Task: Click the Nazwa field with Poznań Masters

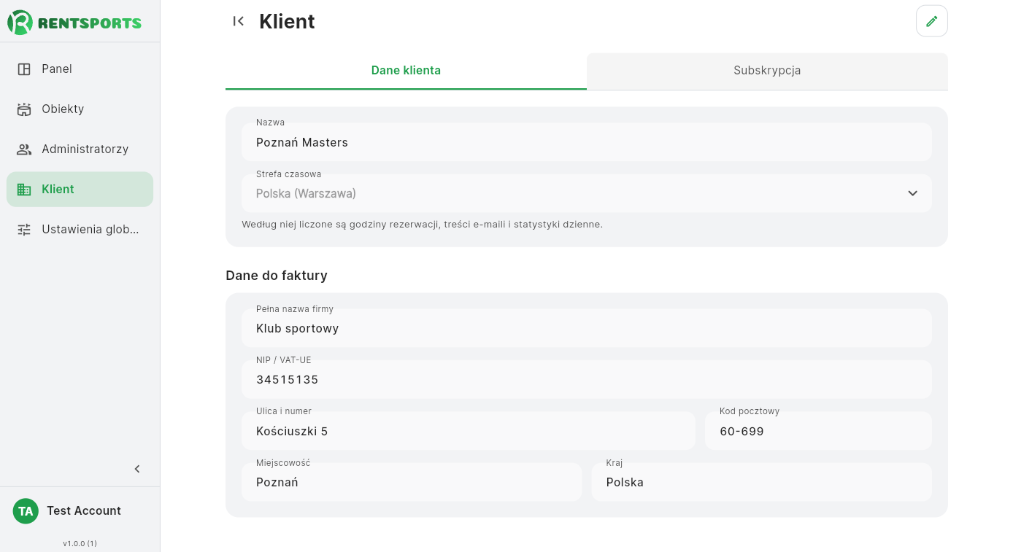Action: click(587, 142)
